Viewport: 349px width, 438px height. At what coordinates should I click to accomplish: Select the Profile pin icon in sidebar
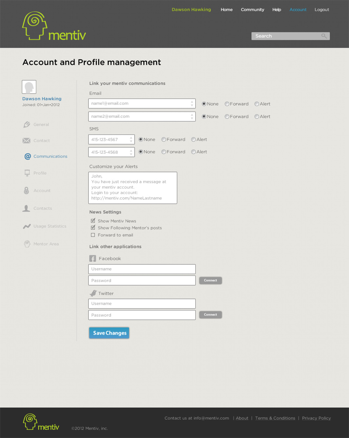coord(27,173)
